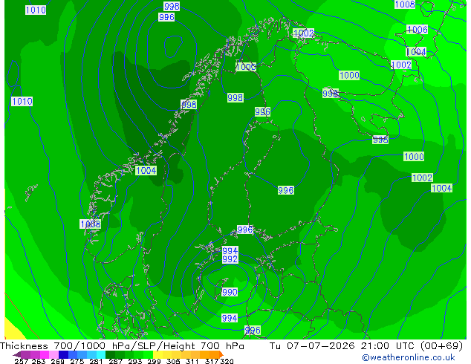471x364 pixels.
Task: Click the 299 legend value
Action: coord(154,361)
